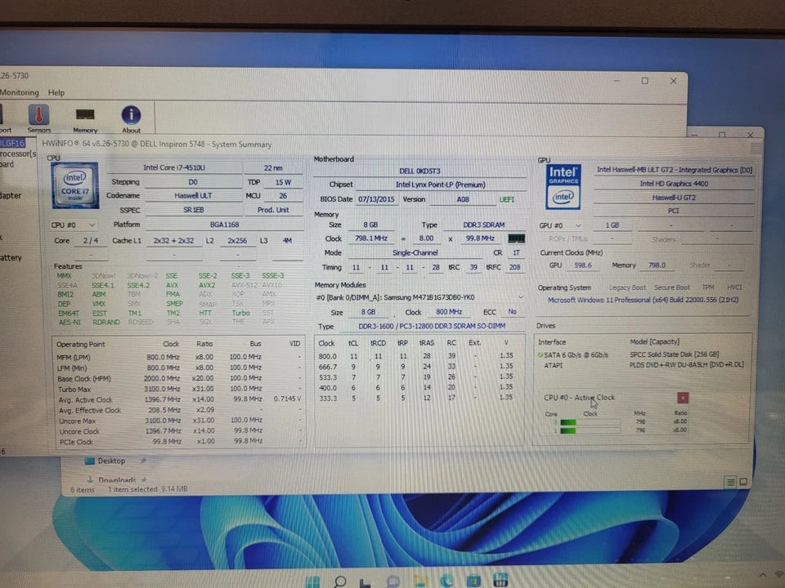This screenshot has width=785, height=588.
Task: Click the Downloads arrow icon in Explorer
Action: point(90,479)
